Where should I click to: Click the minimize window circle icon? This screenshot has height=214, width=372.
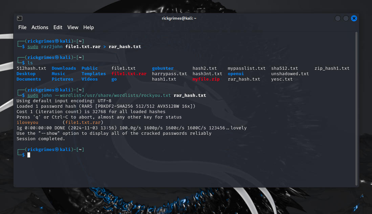[x=337, y=18]
